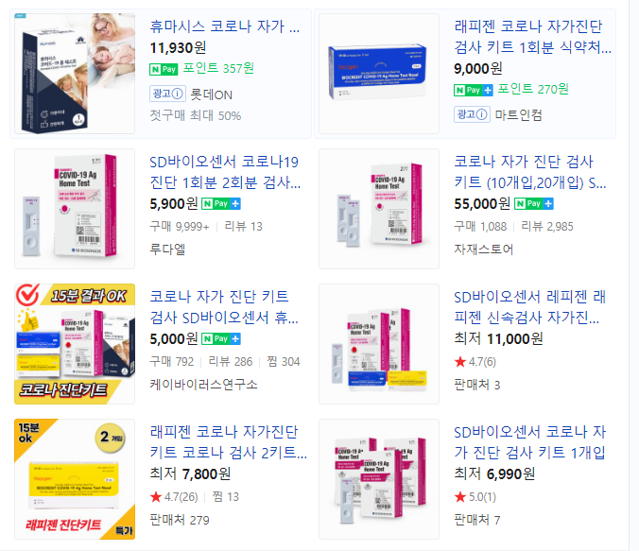The width and height of the screenshot is (639, 551).
Task: Select the 자재스토어 seller name
Action: point(484,249)
